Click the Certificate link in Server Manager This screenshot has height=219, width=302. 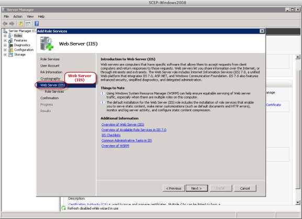point(274,105)
